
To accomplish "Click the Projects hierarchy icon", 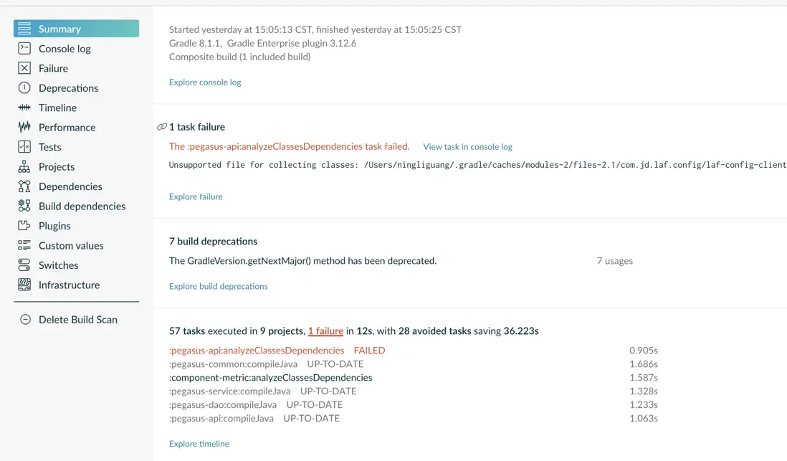I will tap(24, 167).
